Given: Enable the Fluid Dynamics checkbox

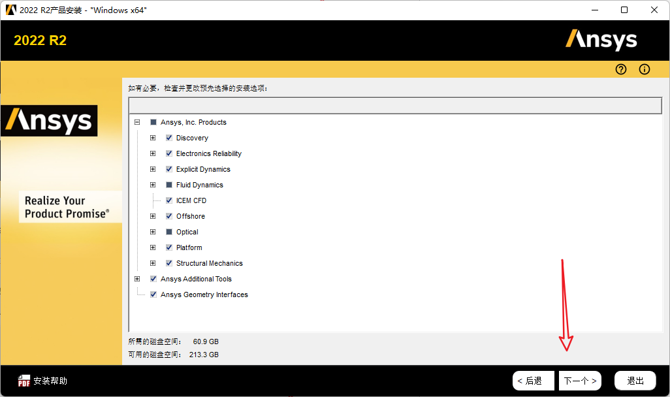Looking at the screenshot, I should pyautogui.click(x=168, y=185).
